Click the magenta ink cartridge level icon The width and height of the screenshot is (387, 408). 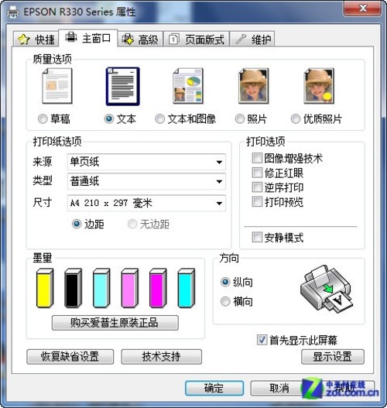(158, 288)
